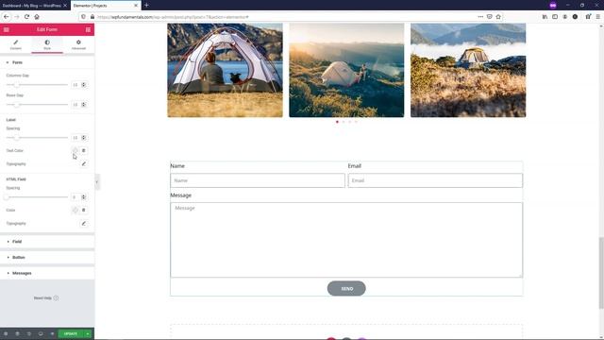Open the Firefox library icon

tap(545, 17)
